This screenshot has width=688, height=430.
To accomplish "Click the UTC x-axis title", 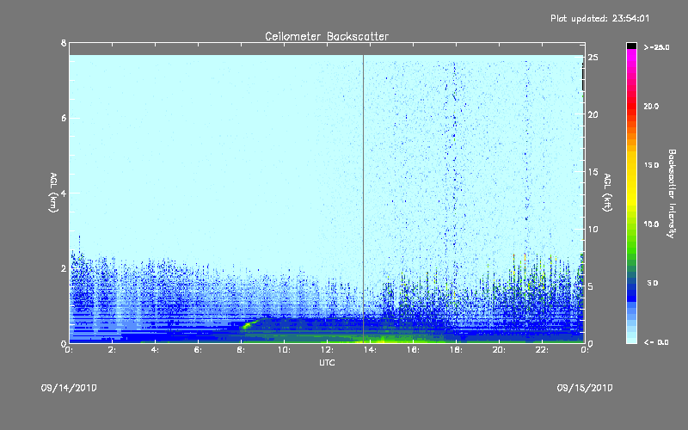I will click(x=327, y=362).
